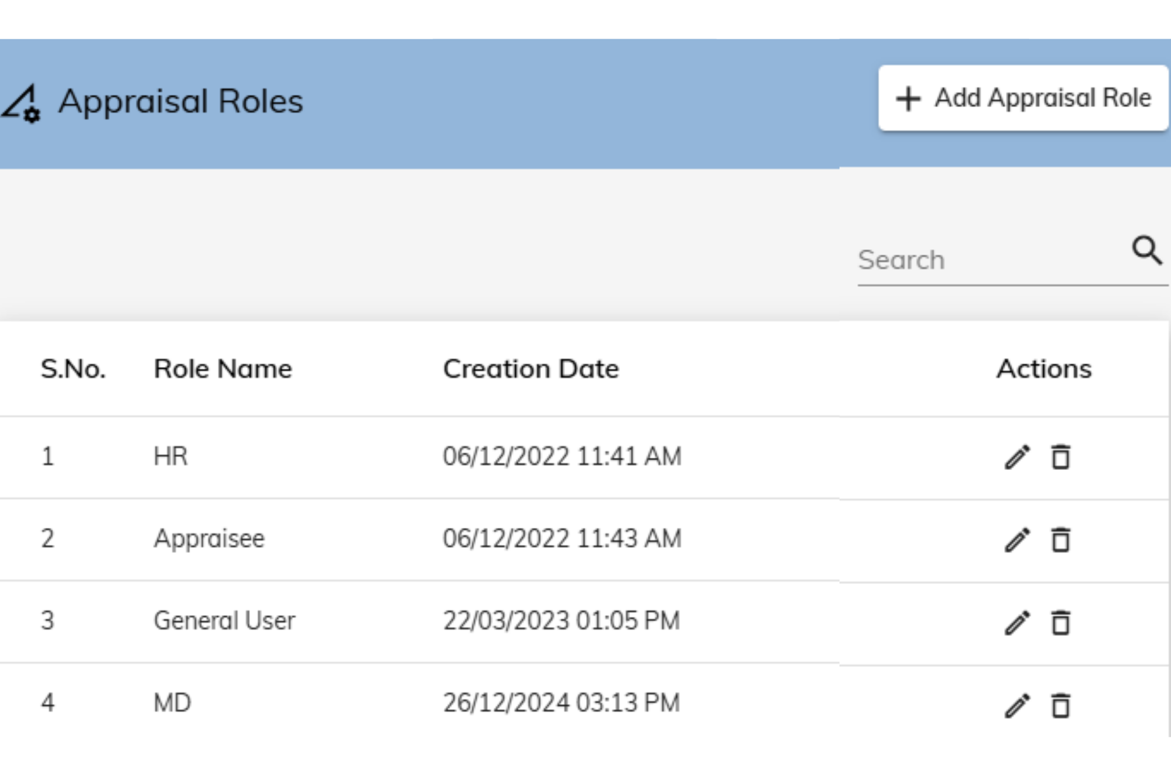Edit the HR role

click(1017, 457)
